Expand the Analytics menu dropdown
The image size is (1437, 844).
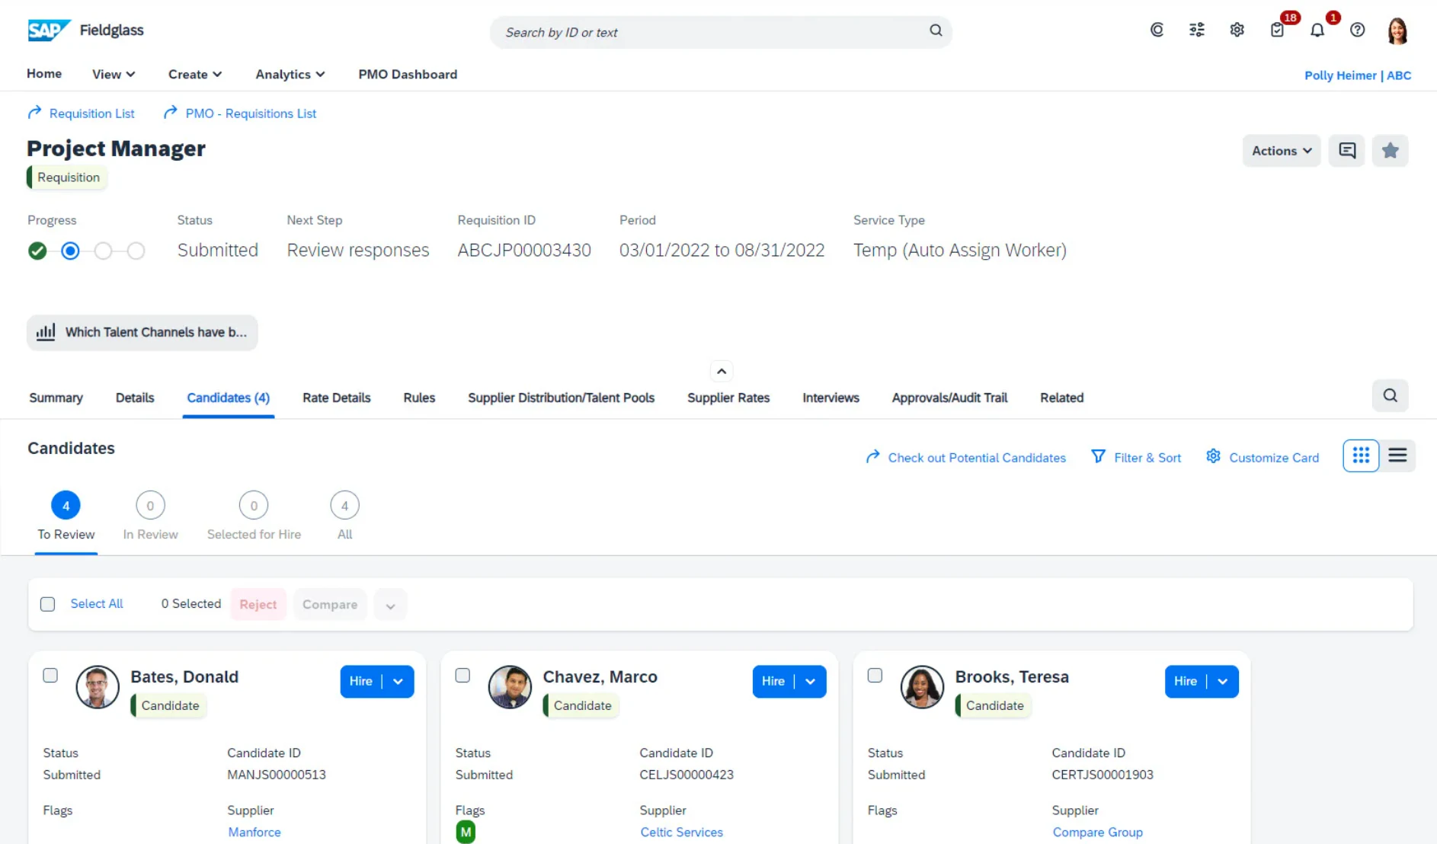tap(290, 74)
